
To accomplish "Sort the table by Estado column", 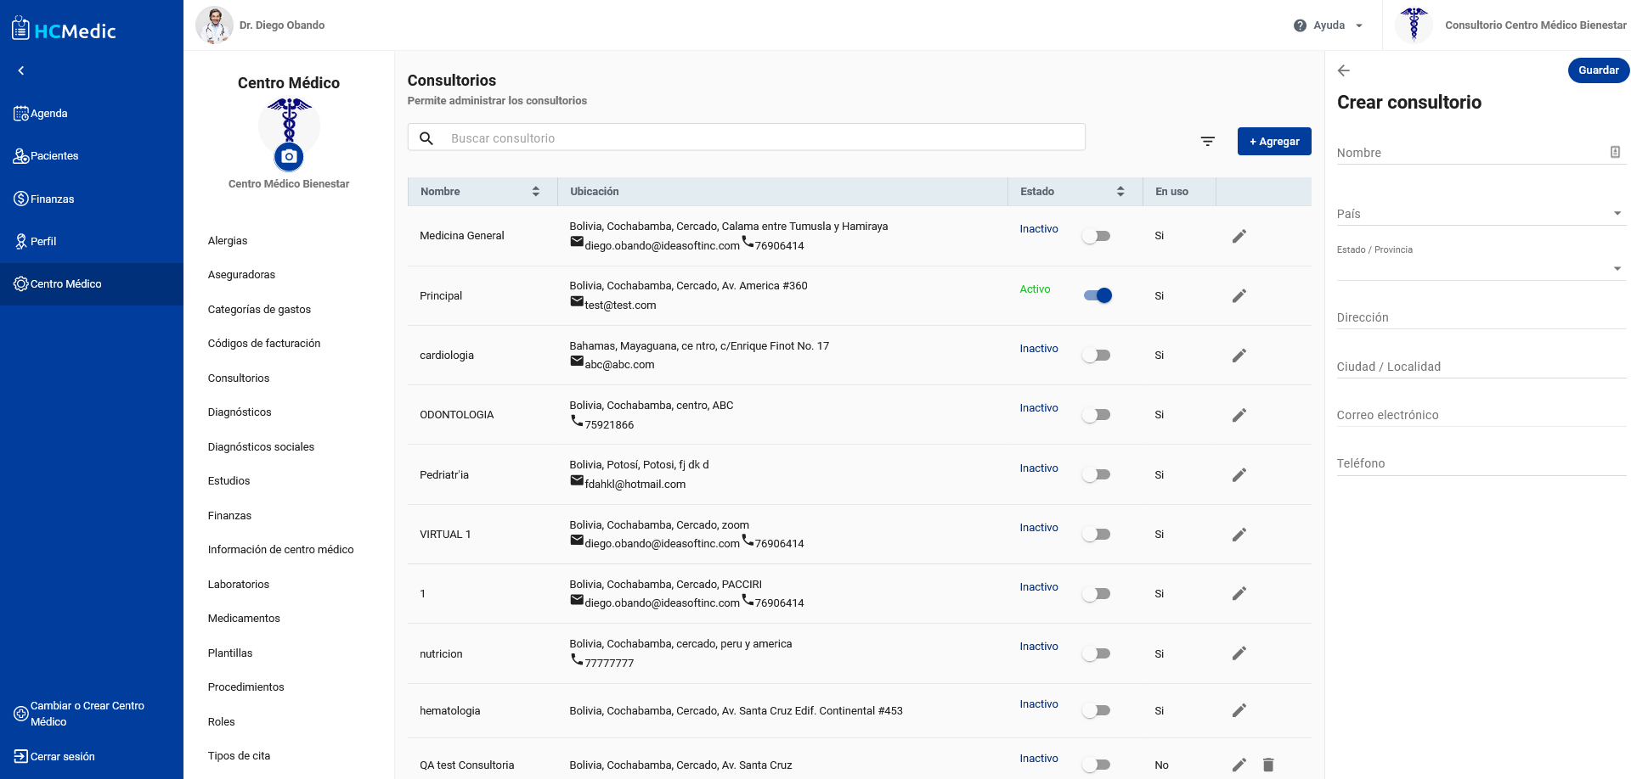I will [1120, 192].
